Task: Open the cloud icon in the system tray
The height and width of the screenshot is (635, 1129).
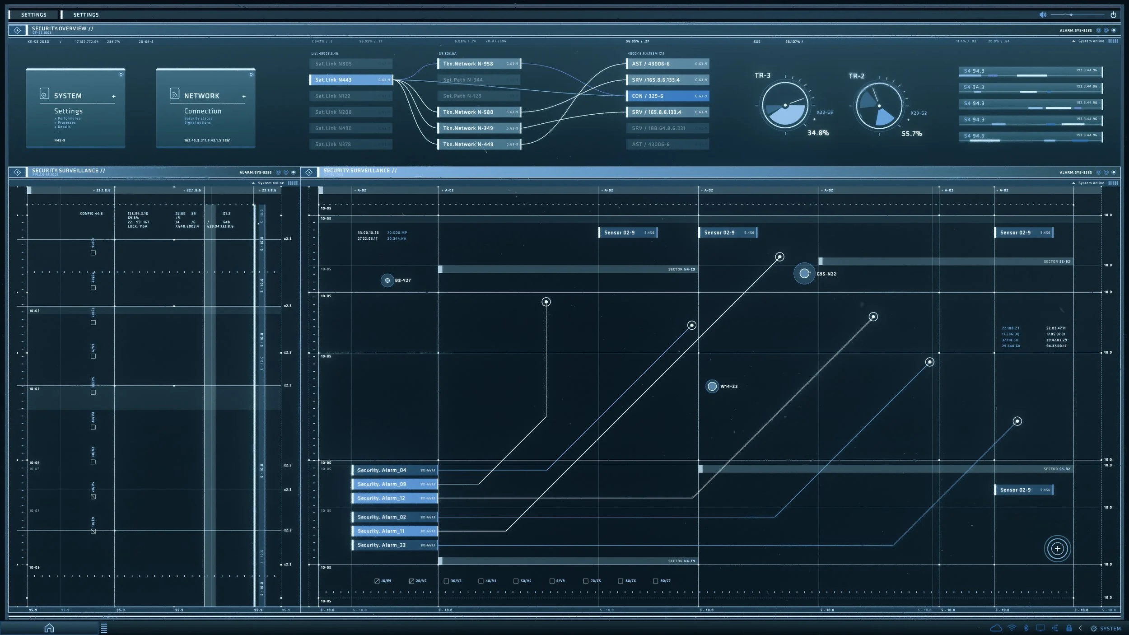Action: [996, 628]
